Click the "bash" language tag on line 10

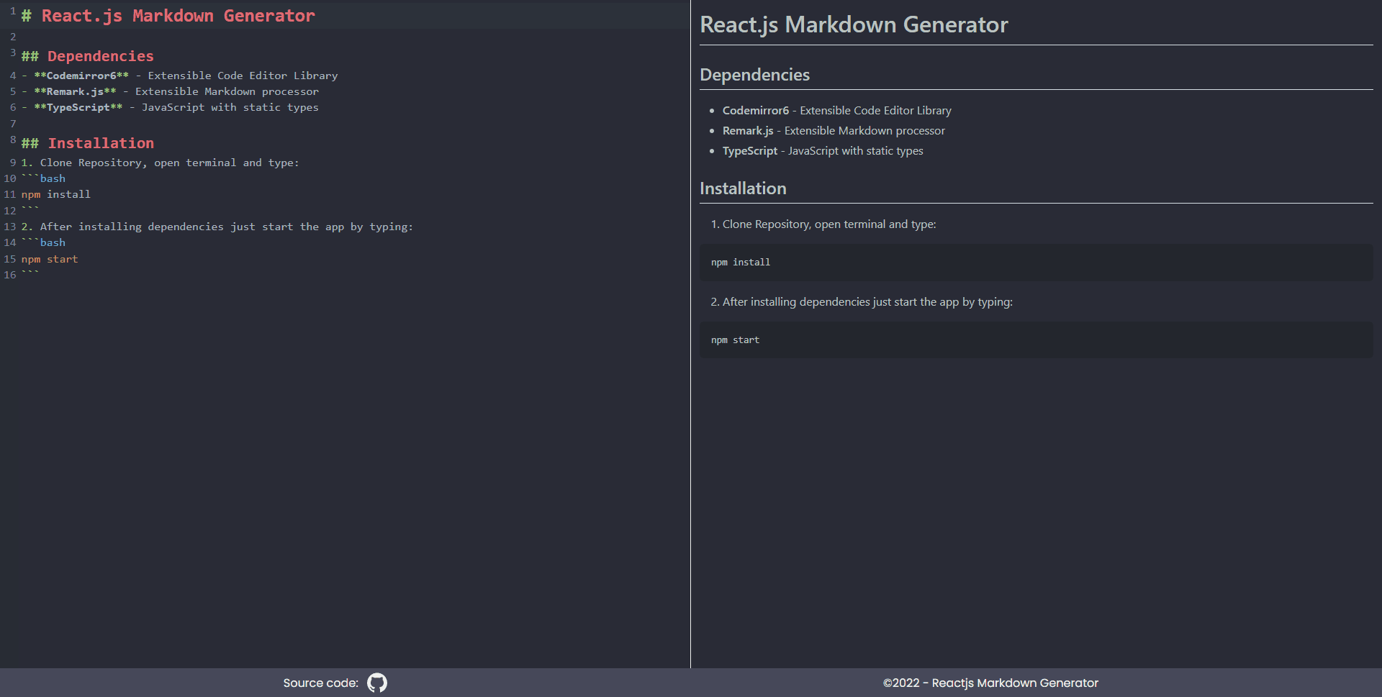tap(53, 178)
